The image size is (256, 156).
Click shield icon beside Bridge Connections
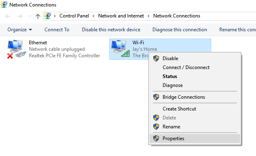click(x=156, y=97)
